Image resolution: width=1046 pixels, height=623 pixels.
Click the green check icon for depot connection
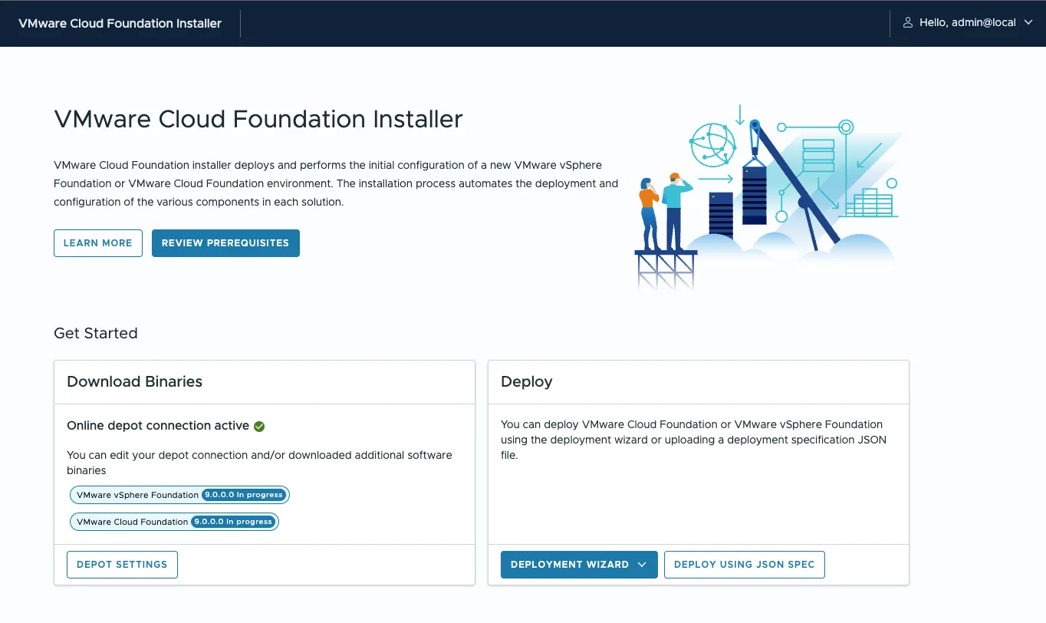259,426
